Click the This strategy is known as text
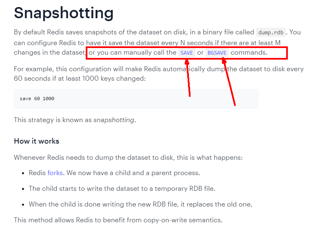316x226 pixels. click(x=53, y=120)
